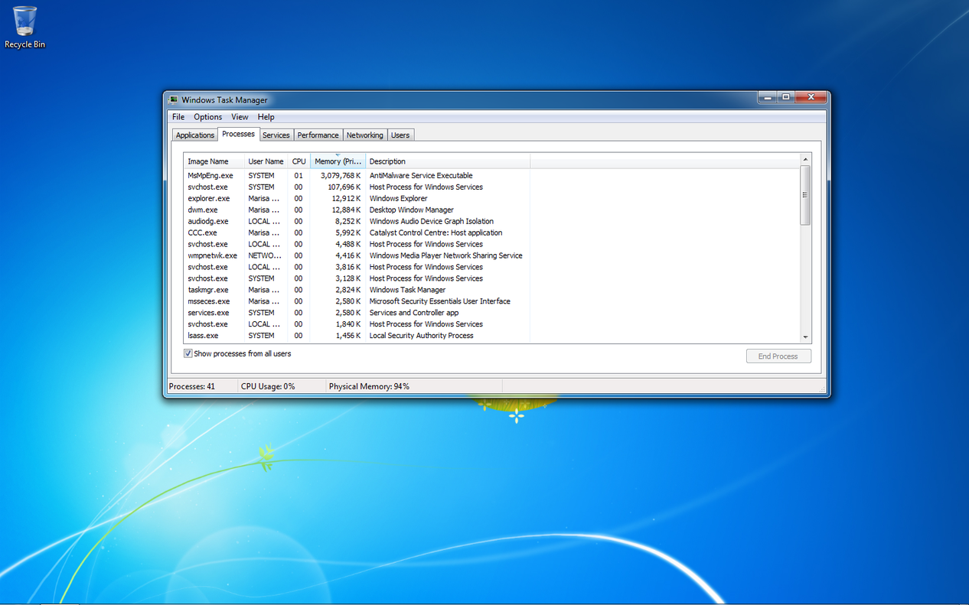Switch to the Networking tab
The image size is (969, 605).
tap(364, 135)
